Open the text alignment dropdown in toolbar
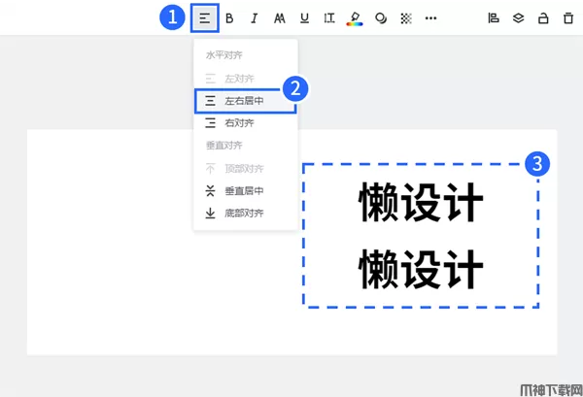Screen dimensions: 583x397 pyautogui.click(x=204, y=17)
